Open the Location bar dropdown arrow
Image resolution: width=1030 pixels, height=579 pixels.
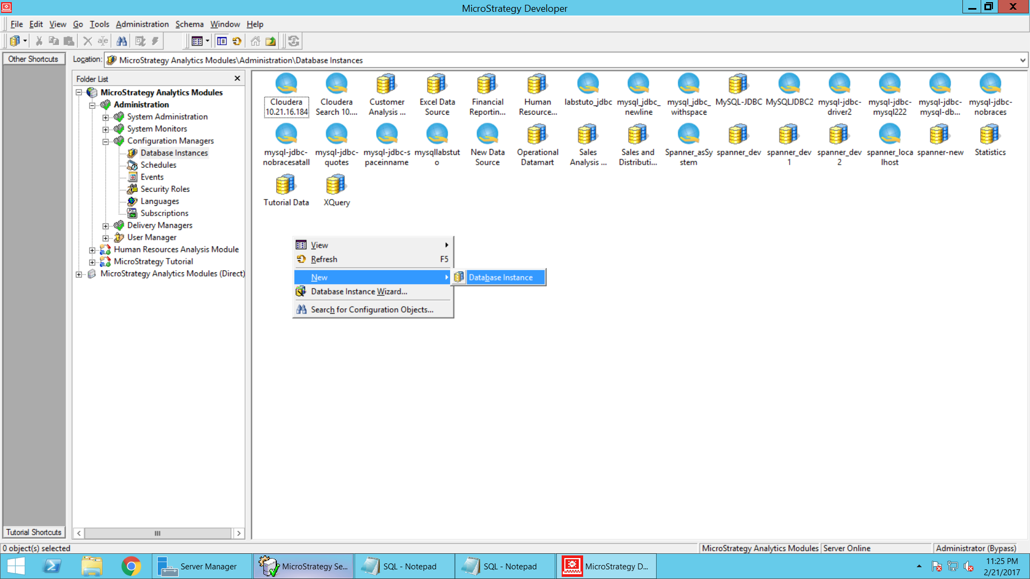pos(1022,60)
